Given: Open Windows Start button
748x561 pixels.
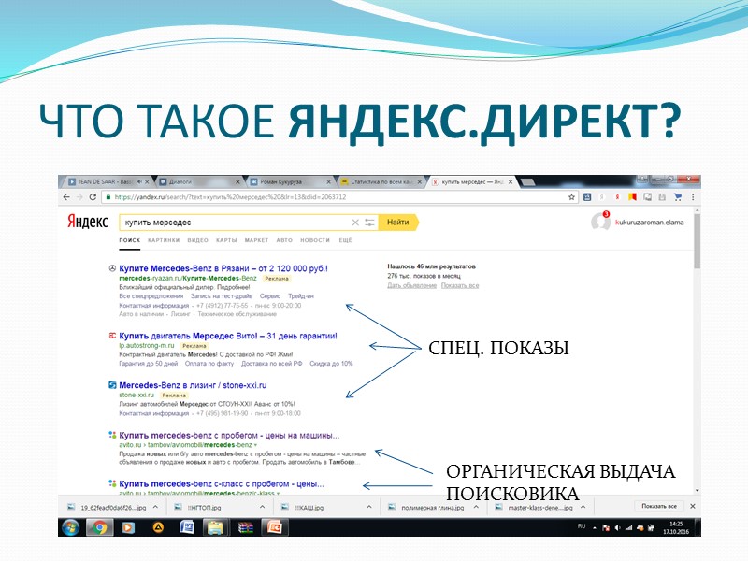Looking at the screenshot, I should tap(71, 527).
